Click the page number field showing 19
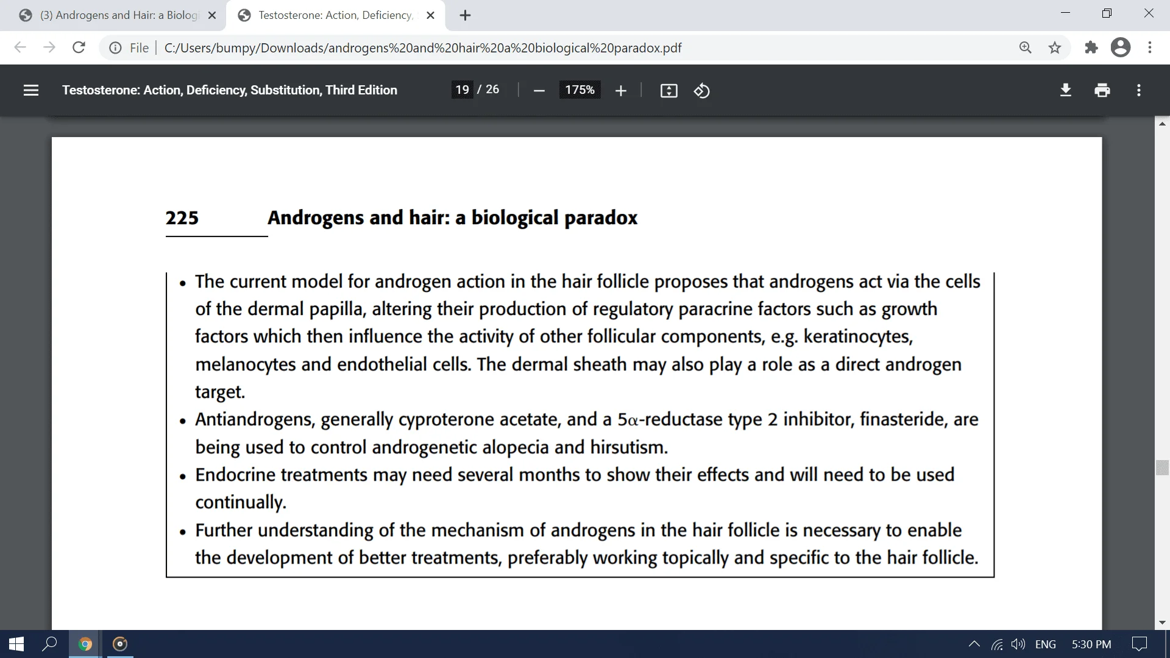 (x=462, y=90)
